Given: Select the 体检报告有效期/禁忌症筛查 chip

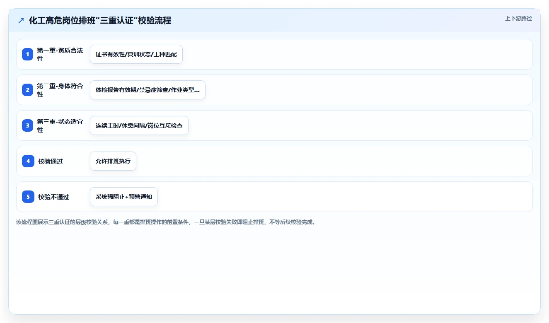Looking at the screenshot, I should pos(148,90).
